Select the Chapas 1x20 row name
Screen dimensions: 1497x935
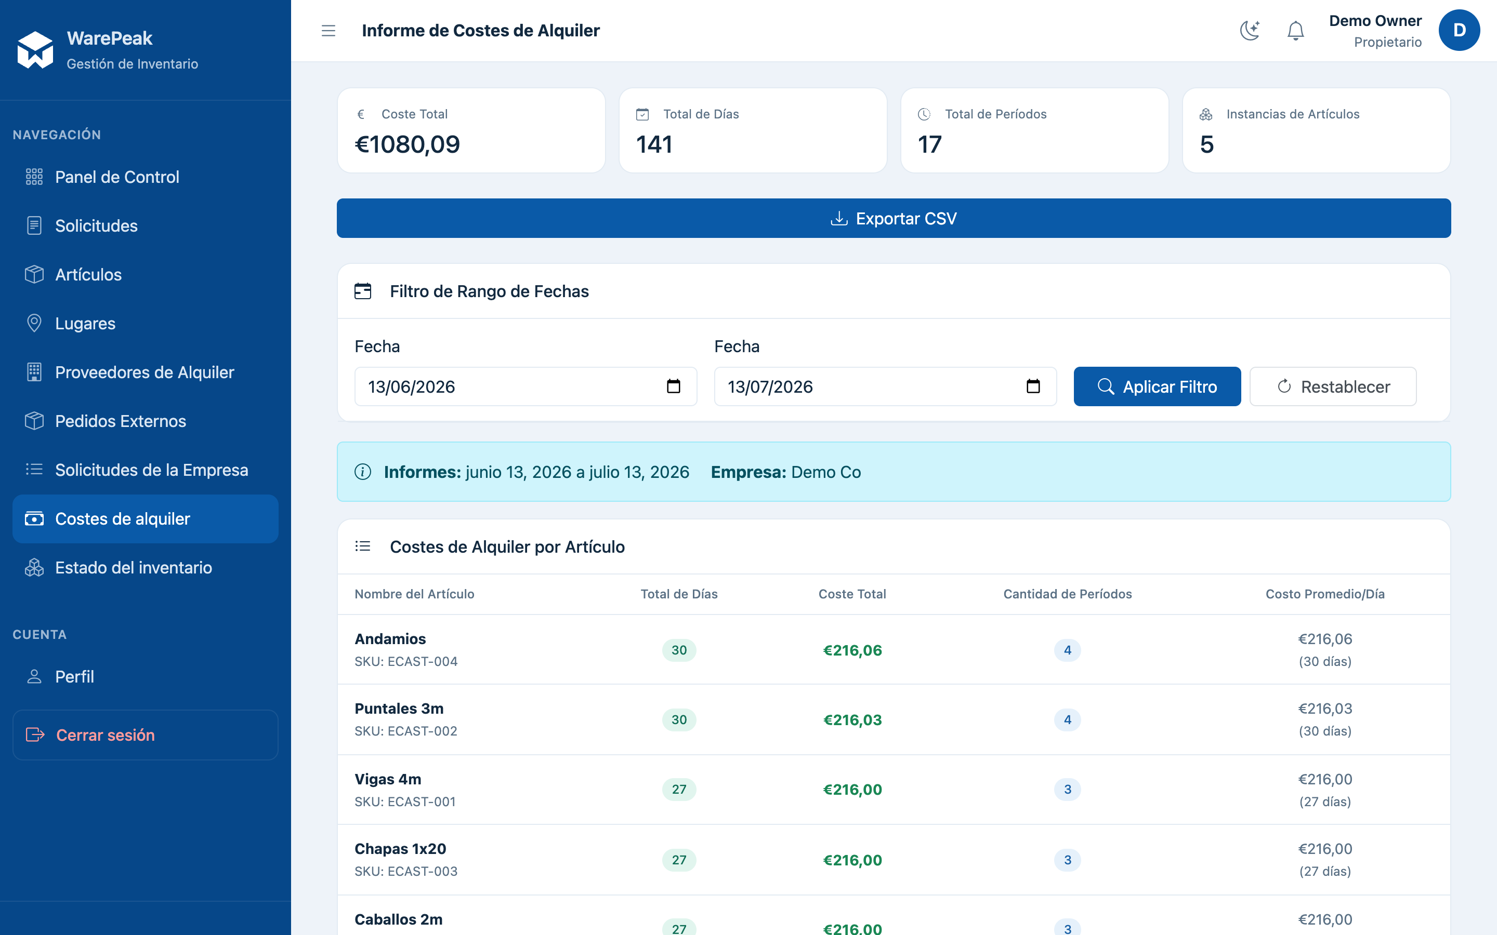click(x=400, y=849)
